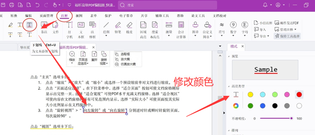
Task: Open the document tab list dropdown arrow
Action: (x=220, y=46)
